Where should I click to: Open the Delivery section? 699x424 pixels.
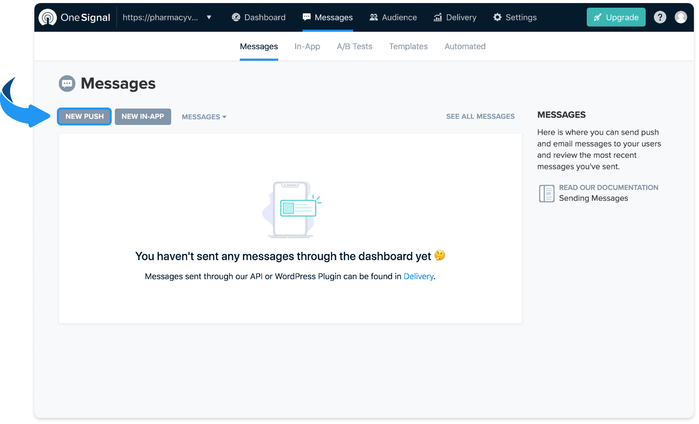[x=455, y=17]
